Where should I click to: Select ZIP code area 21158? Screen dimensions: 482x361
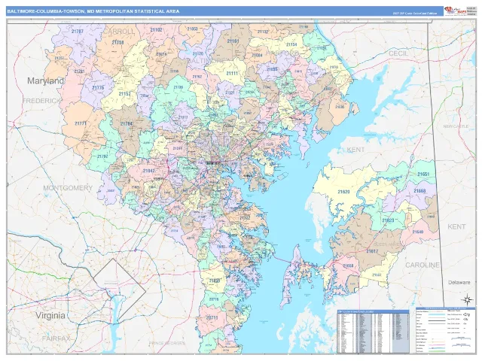[117, 42]
